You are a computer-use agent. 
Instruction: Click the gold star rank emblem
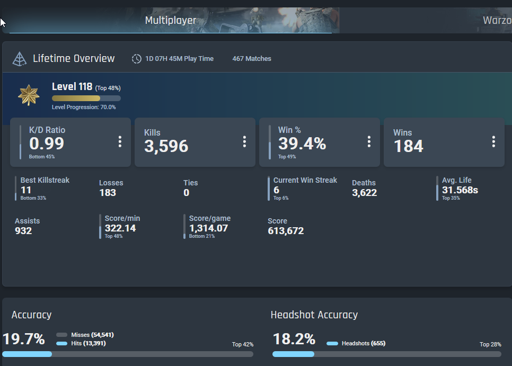coord(29,95)
